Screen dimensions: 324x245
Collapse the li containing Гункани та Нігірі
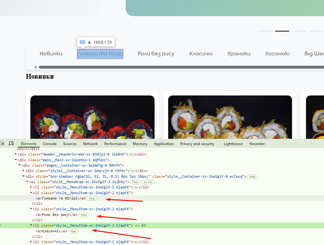31,193
